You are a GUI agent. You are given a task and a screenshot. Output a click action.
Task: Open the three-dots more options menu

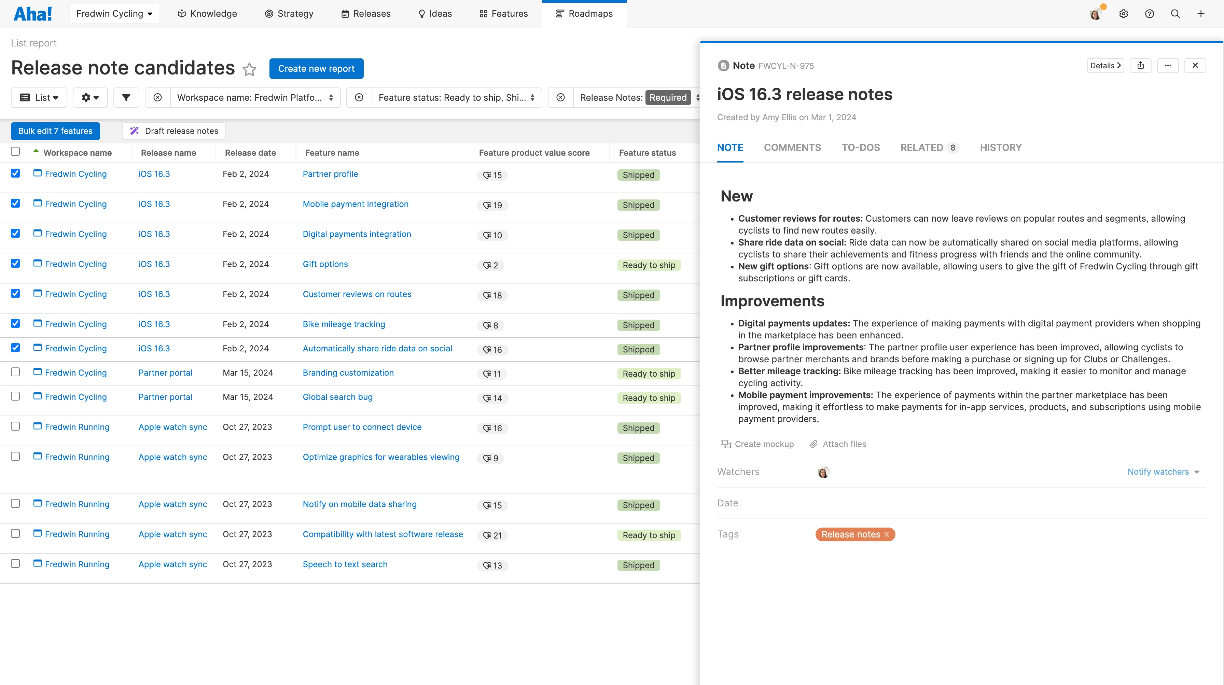1167,66
